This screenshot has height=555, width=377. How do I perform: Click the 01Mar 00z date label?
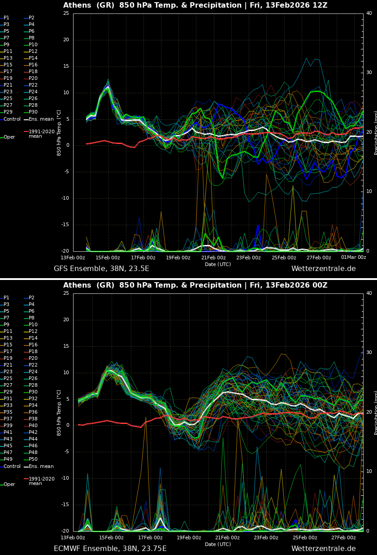353,258
